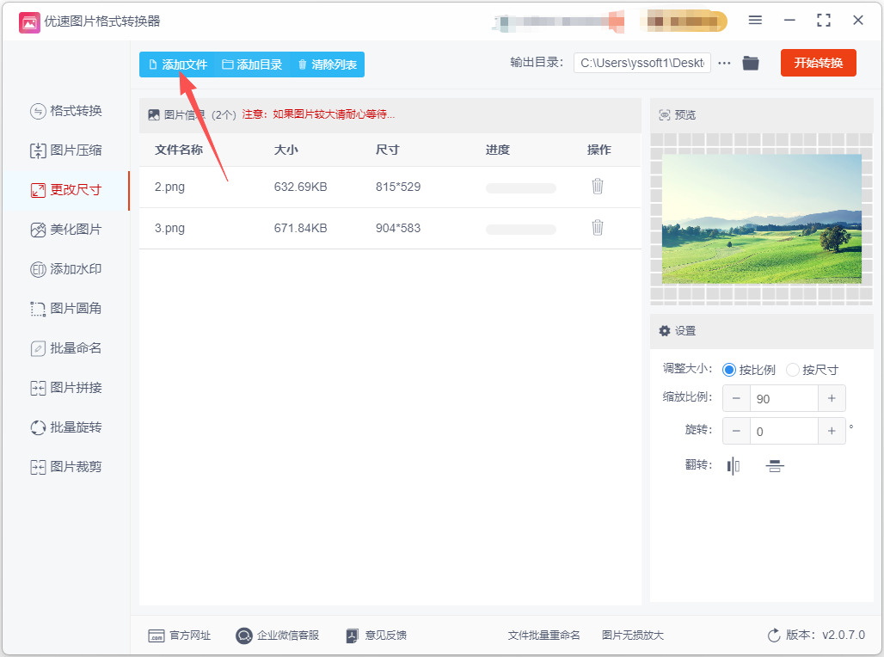Delete 2.png using its trash icon
This screenshot has height=657, width=884.
click(598, 186)
